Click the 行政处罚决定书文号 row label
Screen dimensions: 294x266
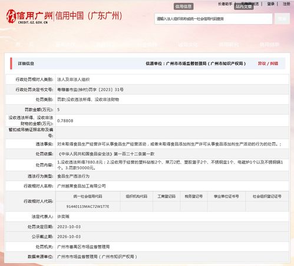click(x=34, y=90)
